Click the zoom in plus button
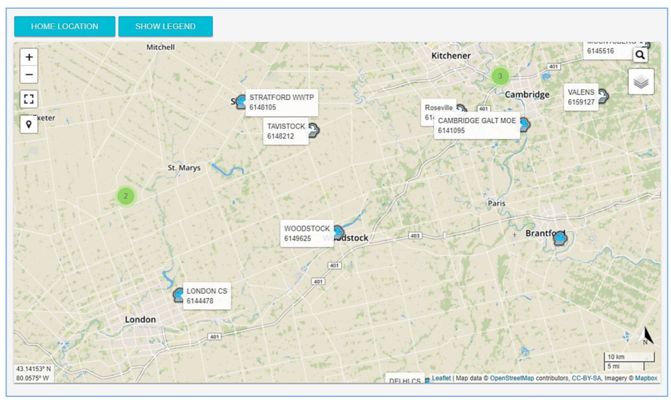This screenshot has width=671, height=400. [29, 57]
